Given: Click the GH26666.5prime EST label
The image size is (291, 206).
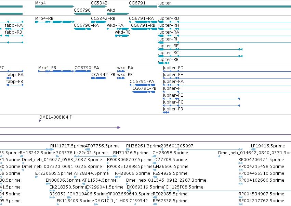Looking at the screenshot, I should pos(171,167).
